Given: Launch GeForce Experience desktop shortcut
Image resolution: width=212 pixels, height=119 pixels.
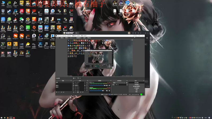Looking at the screenshot, I should click(x=9, y=4).
